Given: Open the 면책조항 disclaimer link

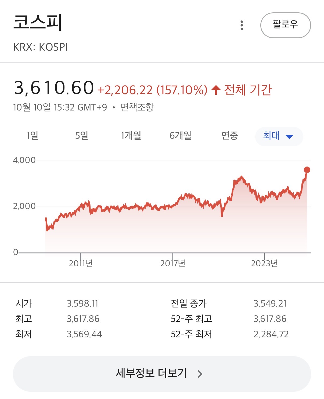Looking at the screenshot, I should tap(137, 107).
